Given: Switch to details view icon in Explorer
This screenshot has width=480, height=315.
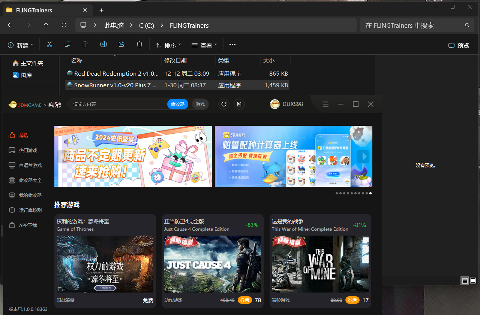Looking at the screenshot, I should pos(465,281).
